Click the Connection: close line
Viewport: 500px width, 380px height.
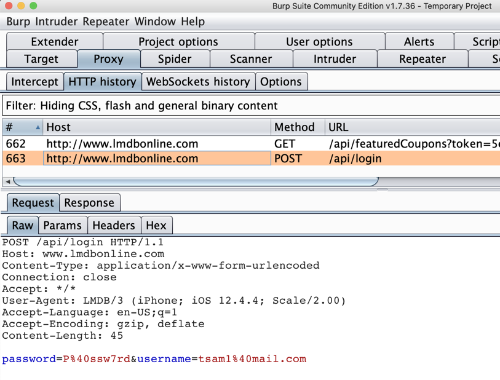tap(59, 277)
